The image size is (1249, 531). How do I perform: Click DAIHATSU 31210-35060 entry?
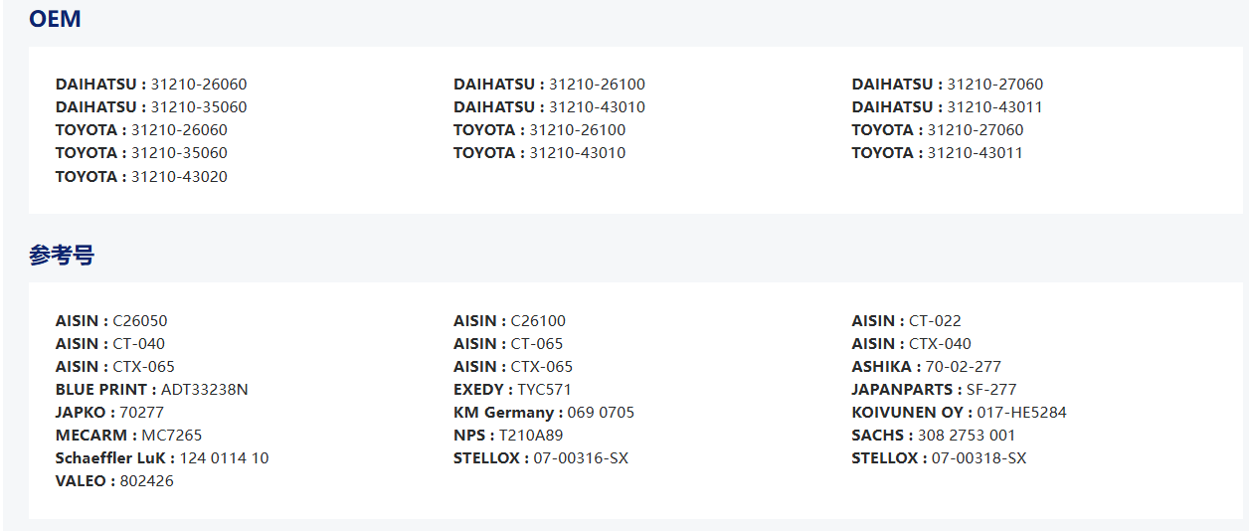151,107
